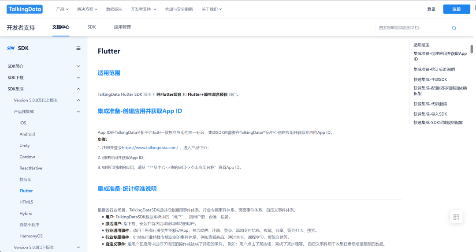Click the 登录 link
Screen dimensions: 476x252
pyautogui.click(x=431, y=9)
